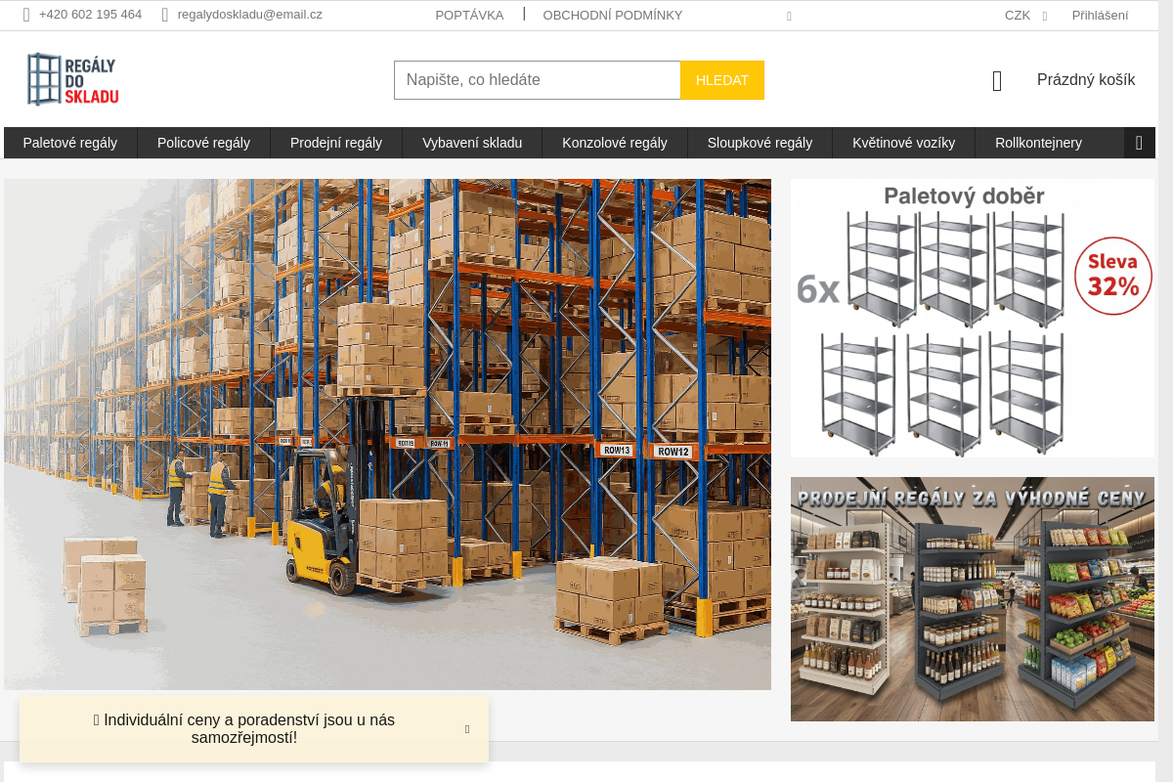Open the Prodejní regály category
Image resolution: width=1173 pixels, height=782 pixels.
point(336,143)
